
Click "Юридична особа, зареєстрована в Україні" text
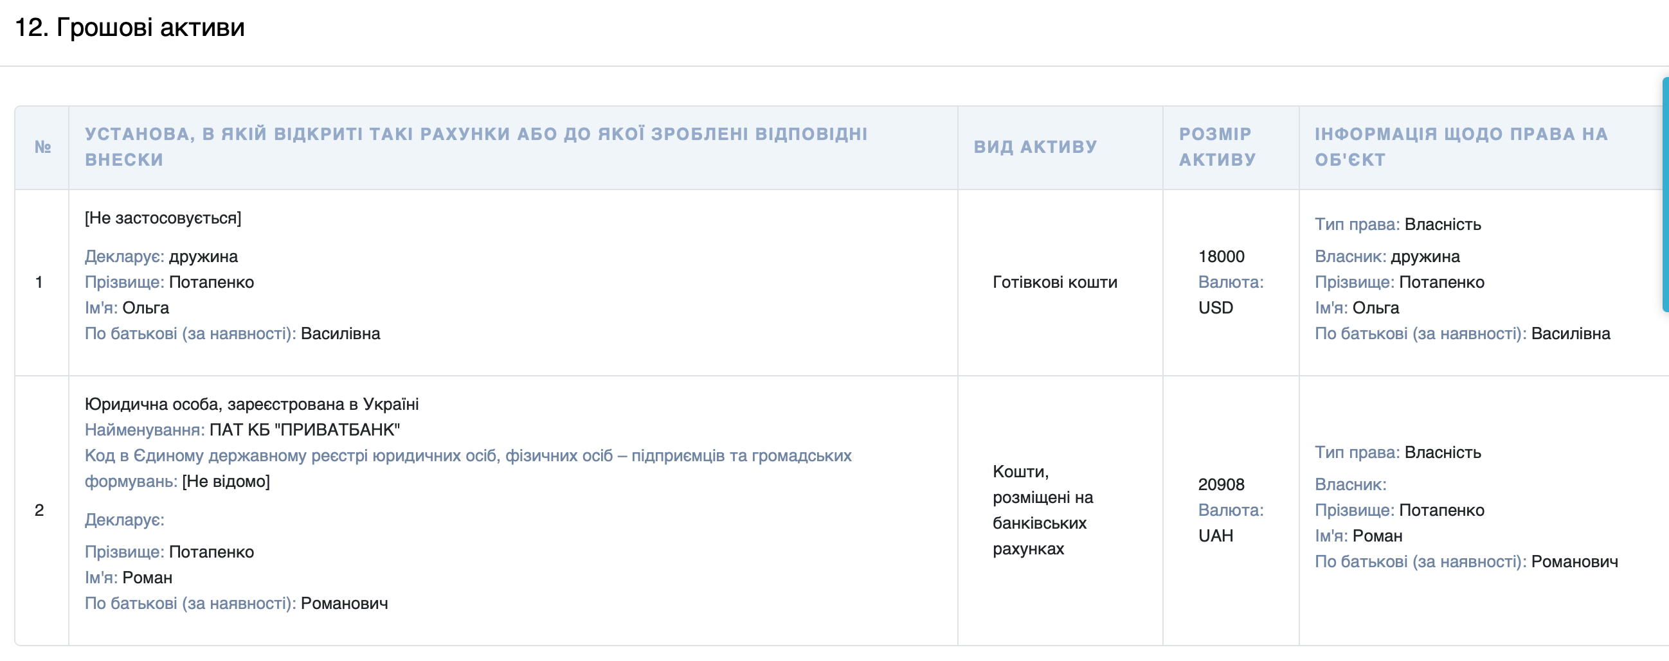pos(251,404)
